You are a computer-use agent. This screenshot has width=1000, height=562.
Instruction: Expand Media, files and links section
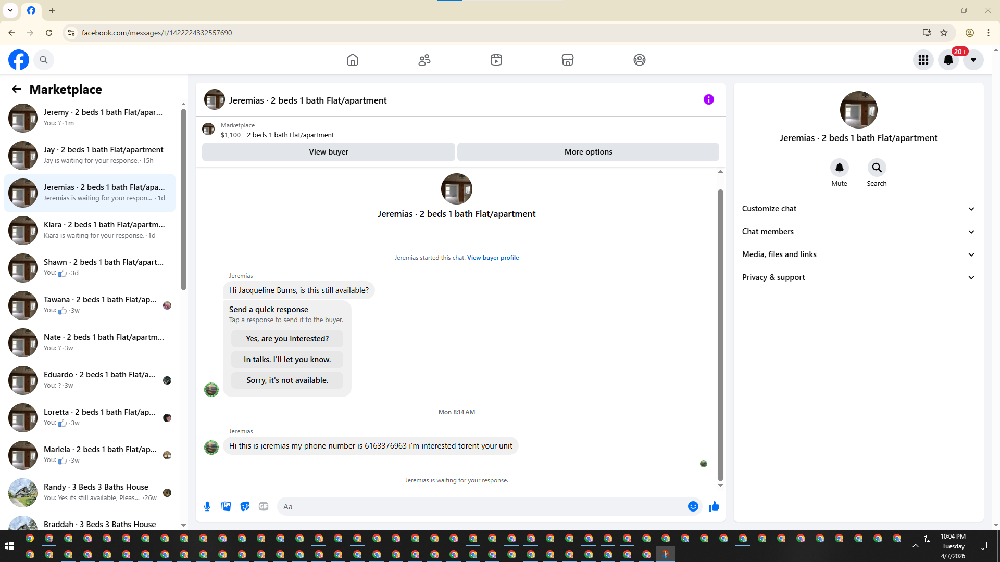[859, 254]
